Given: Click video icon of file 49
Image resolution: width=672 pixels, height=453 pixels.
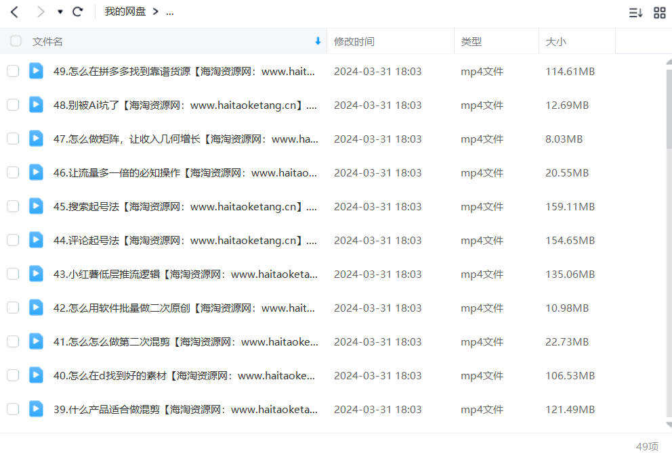Looking at the screenshot, I should pos(36,70).
